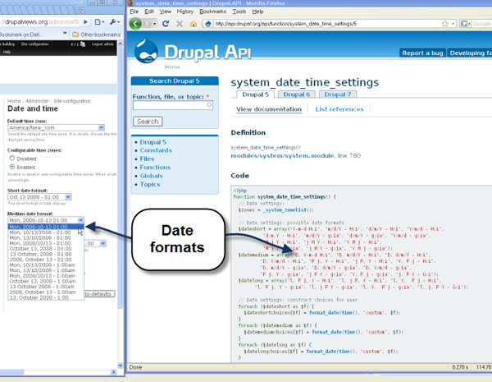Open modules/system/system.module link
This screenshot has height=382, width=492.
tap(282, 155)
